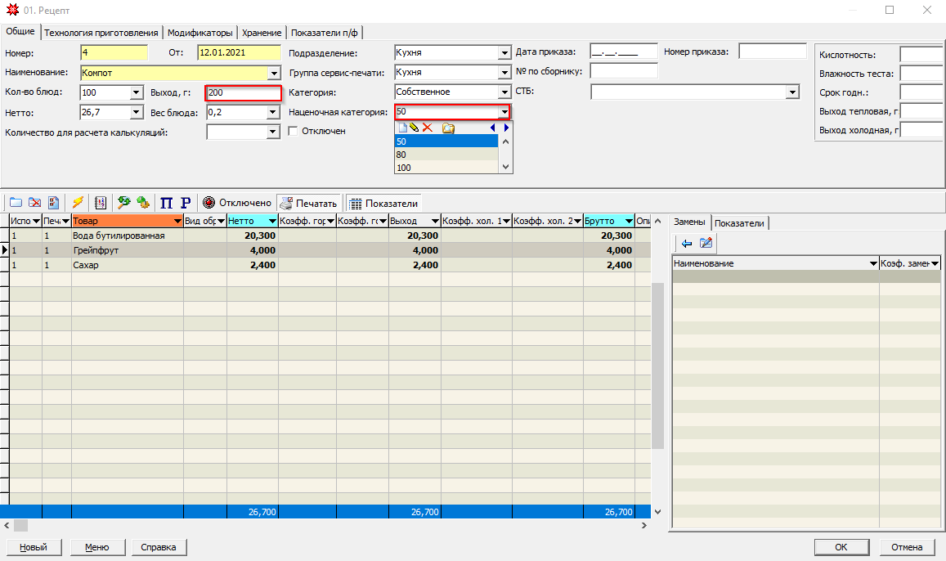Switch to the Технология приготовления tab
The height and width of the screenshot is (561, 946).
click(101, 33)
